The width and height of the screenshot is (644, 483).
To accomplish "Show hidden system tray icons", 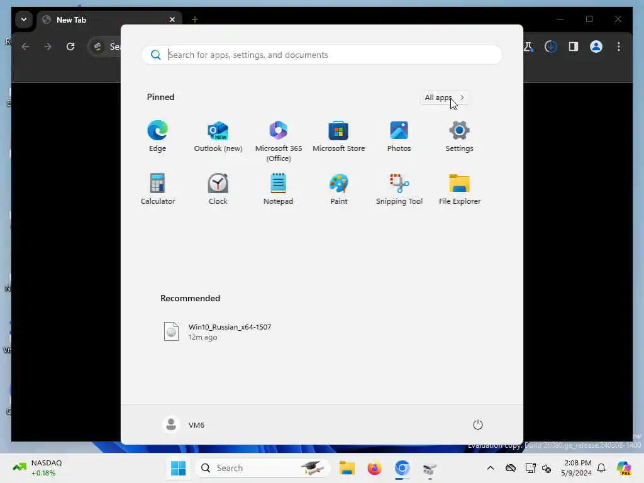I will click(x=491, y=468).
